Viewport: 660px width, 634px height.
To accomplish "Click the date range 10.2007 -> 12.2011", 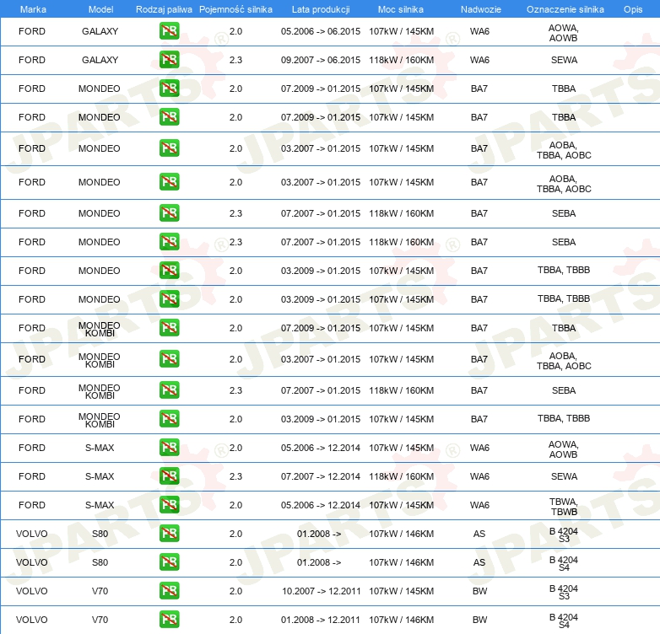I will pos(322,591).
